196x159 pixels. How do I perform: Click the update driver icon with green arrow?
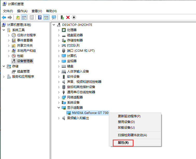[x=62, y=17]
